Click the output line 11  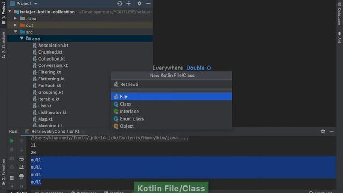point(33,145)
